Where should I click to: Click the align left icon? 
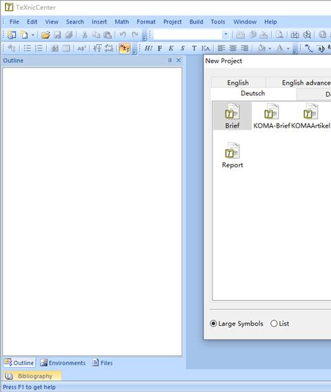221,48
